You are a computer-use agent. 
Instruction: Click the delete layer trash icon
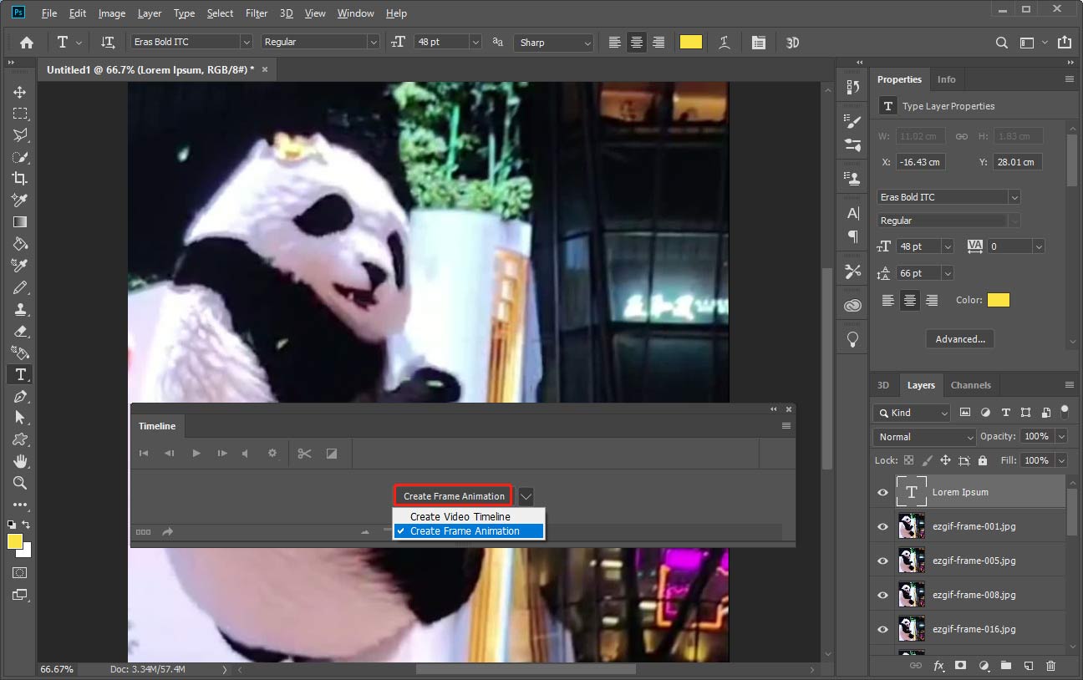(x=1050, y=666)
